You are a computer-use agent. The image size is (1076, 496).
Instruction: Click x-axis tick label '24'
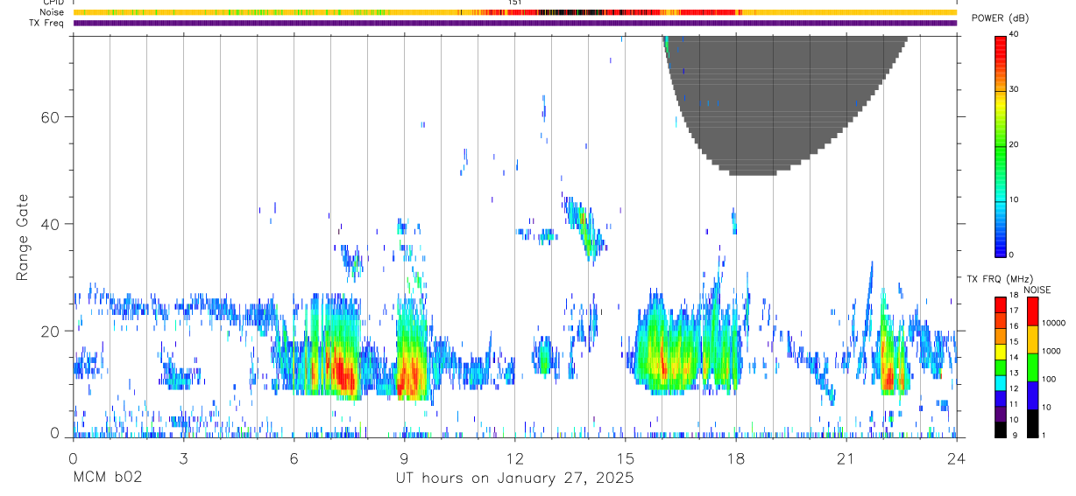tap(956, 458)
